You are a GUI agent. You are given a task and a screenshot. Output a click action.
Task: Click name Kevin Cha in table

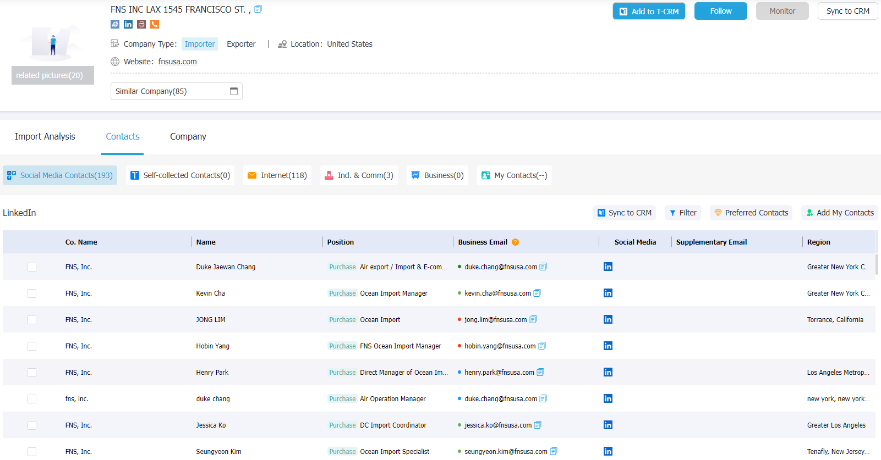click(211, 293)
